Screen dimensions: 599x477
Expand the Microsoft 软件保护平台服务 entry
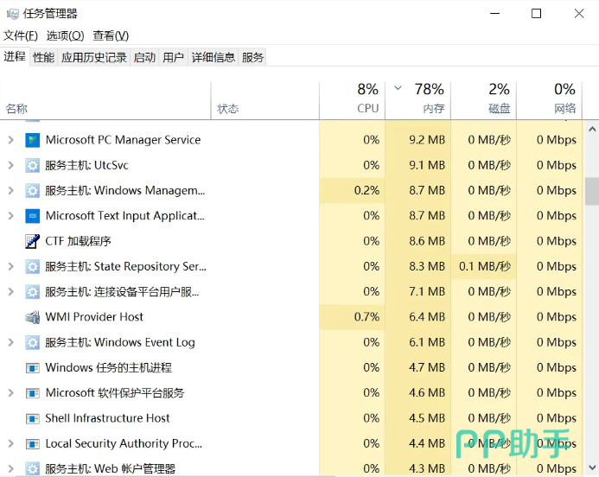pyautogui.click(x=11, y=393)
